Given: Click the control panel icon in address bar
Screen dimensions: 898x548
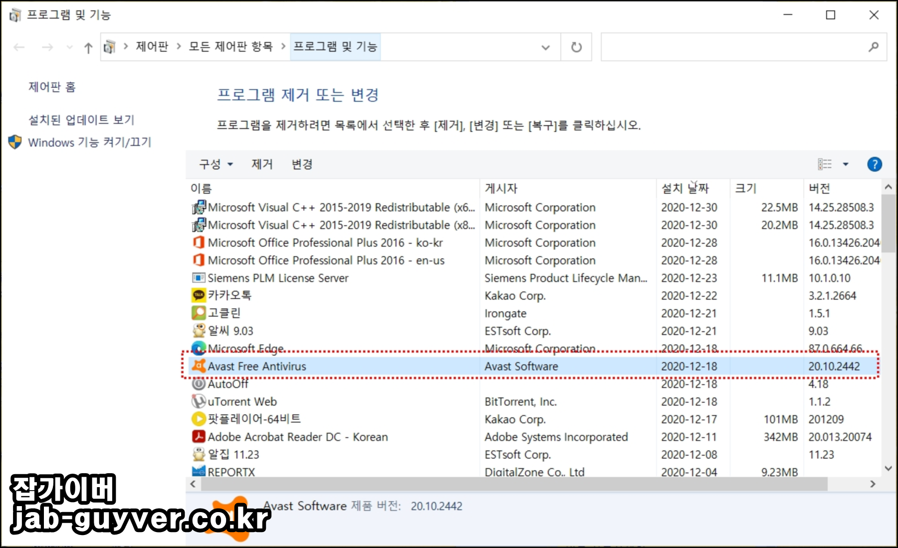Looking at the screenshot, I should 110,47.
